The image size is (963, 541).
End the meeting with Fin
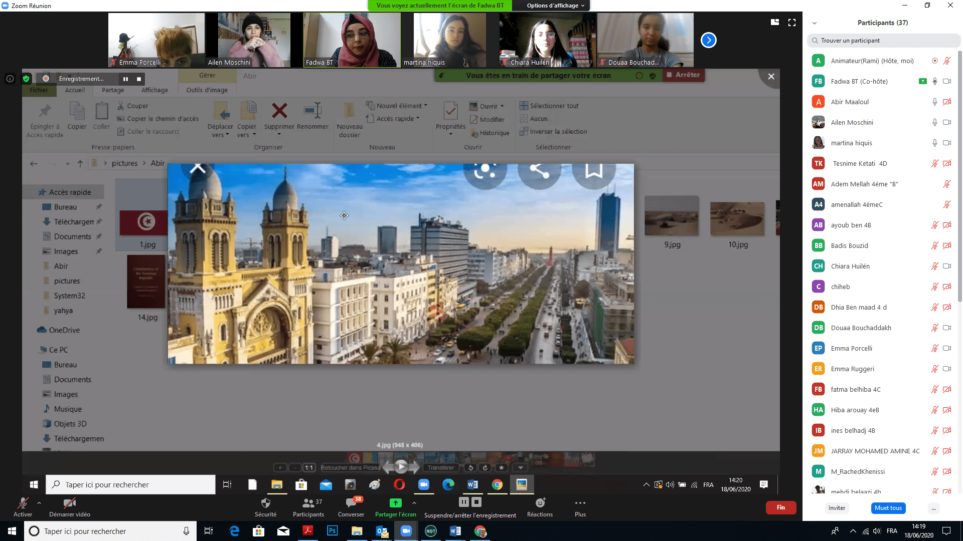780,507
